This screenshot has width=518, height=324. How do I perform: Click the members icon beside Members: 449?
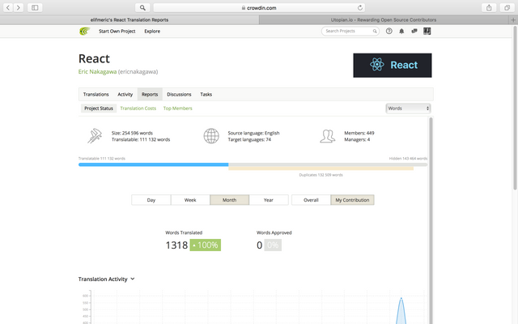[x=327, y=136]
